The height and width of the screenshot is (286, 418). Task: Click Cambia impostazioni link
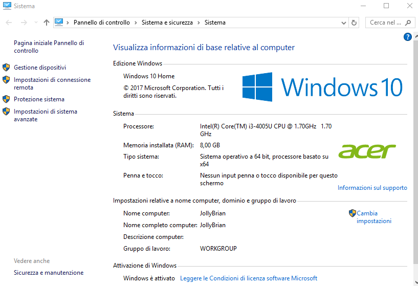(374, 217)
